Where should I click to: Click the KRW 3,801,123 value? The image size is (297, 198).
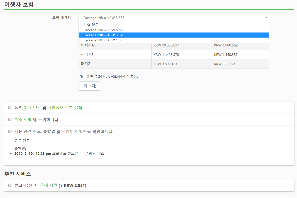165,64
